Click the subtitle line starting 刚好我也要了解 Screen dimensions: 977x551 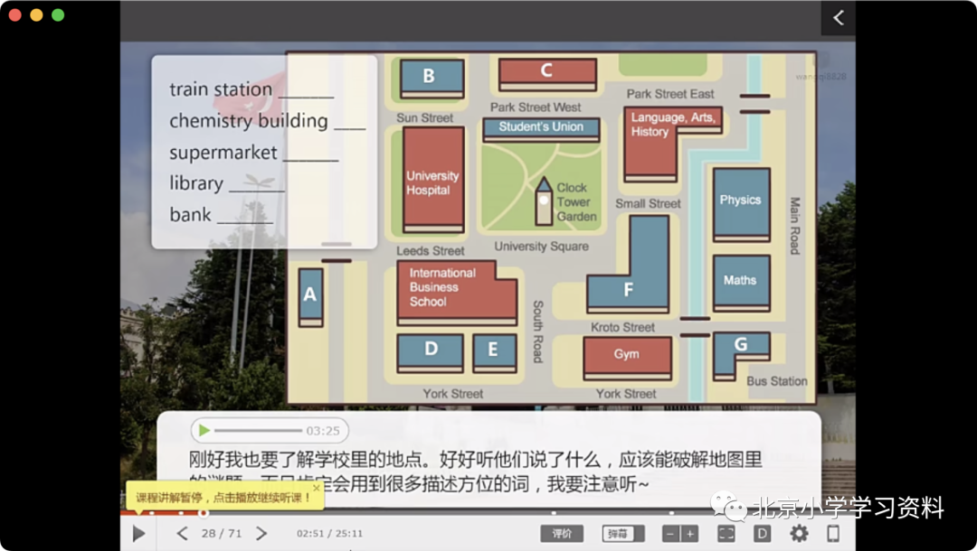click(x=476, y=460)
